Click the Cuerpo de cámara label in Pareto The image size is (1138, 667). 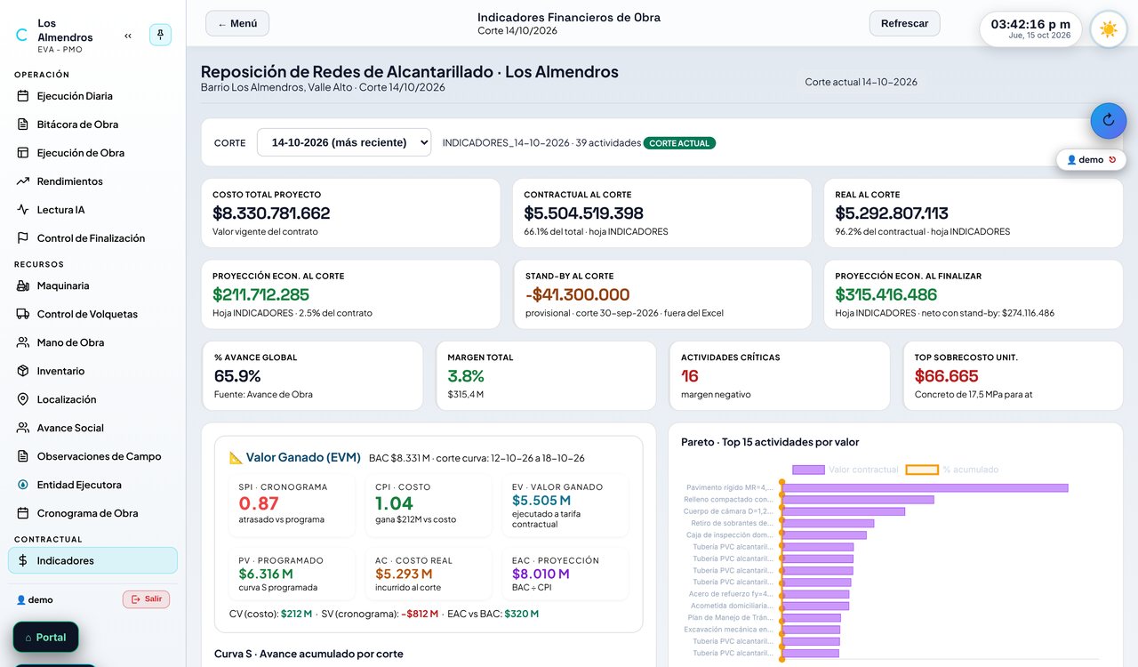coord(728,511)
